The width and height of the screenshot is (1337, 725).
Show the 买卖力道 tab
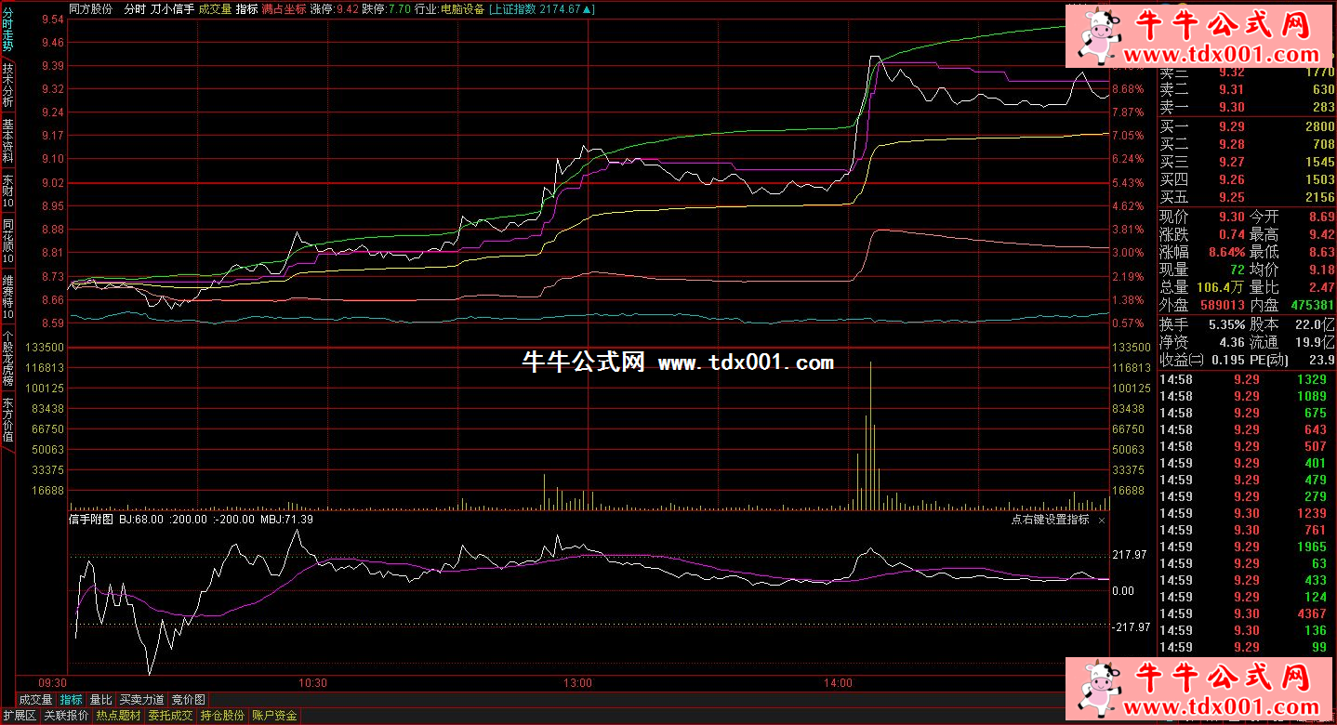point(142,699)
